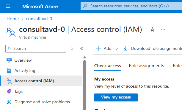The height and width of the screenshot is (110, 182).
Task: Go to Home breadcrumb link
Action: [x=13, y=19]
